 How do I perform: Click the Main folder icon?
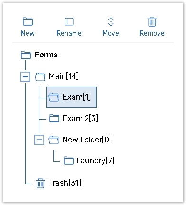(x=40, y=76)
